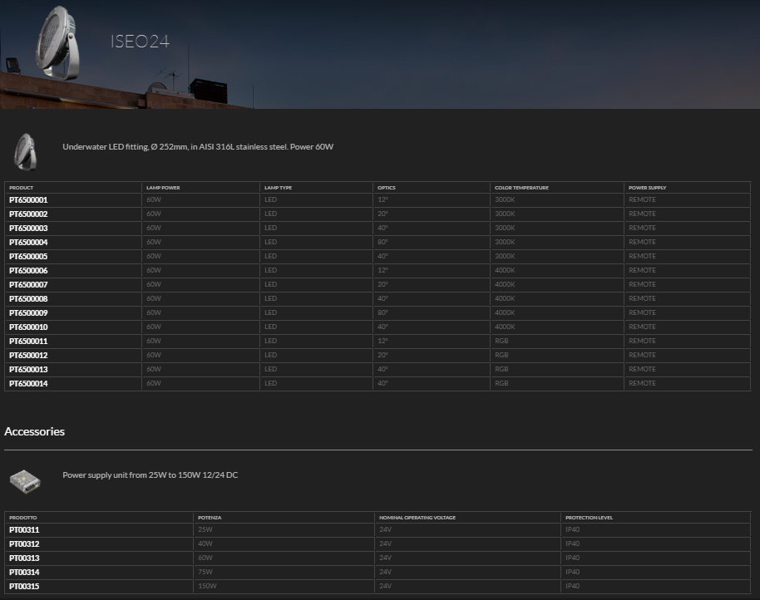Viewport: 760px width, 600px height.
Task: Click the Color Temperature column header
Action: click(x=521, y=188)
